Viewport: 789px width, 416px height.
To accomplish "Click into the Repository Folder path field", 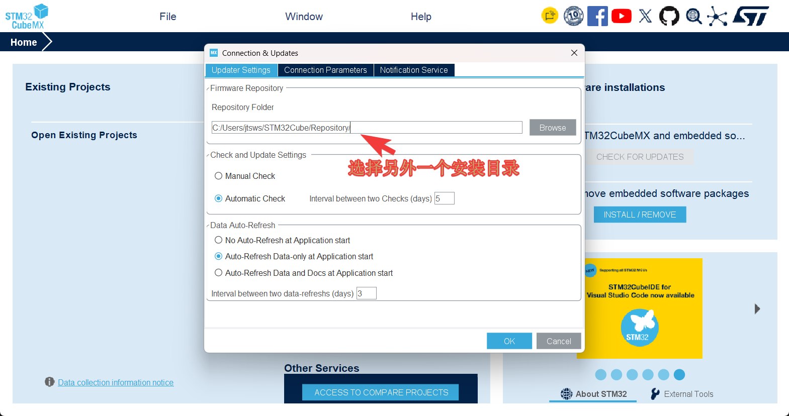I will pyautogui.click(x=367, y=128).
